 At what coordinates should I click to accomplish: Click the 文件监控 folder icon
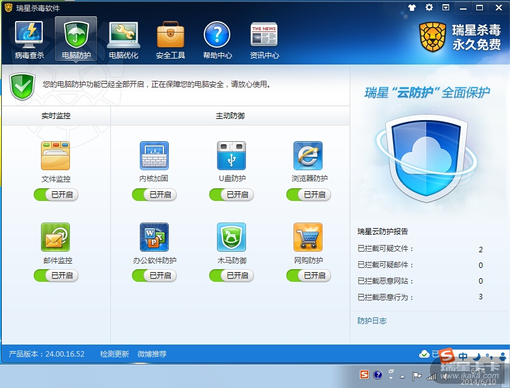[x=55, y=156]
